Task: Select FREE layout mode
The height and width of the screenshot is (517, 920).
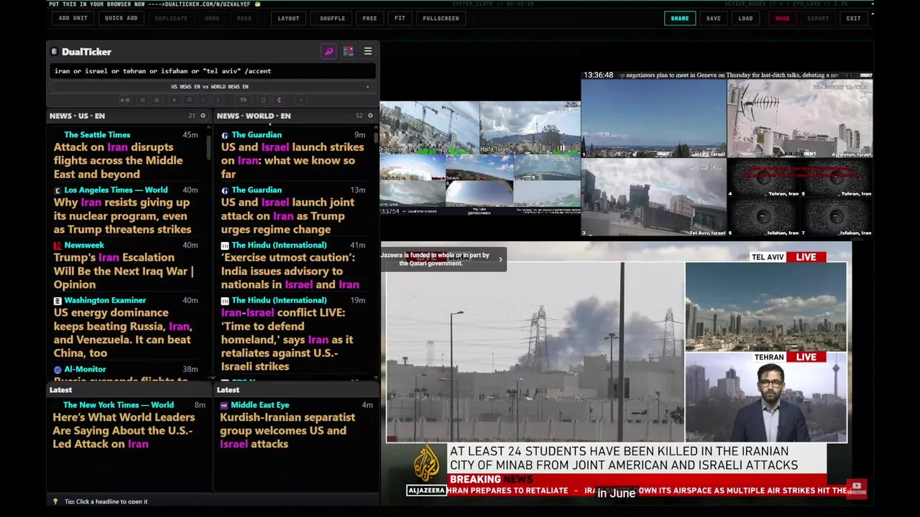Action: click(369, 18)
